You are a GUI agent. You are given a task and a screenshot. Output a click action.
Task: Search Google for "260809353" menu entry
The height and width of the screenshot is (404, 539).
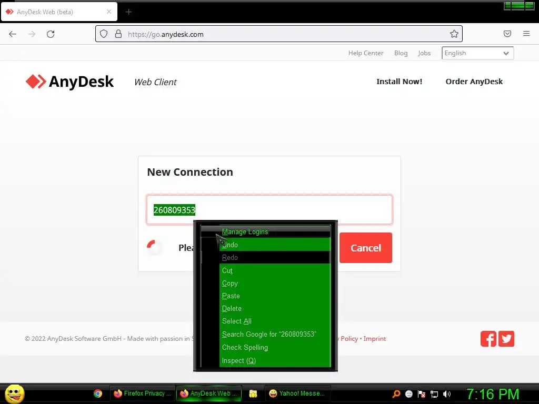tap(265, 334)
